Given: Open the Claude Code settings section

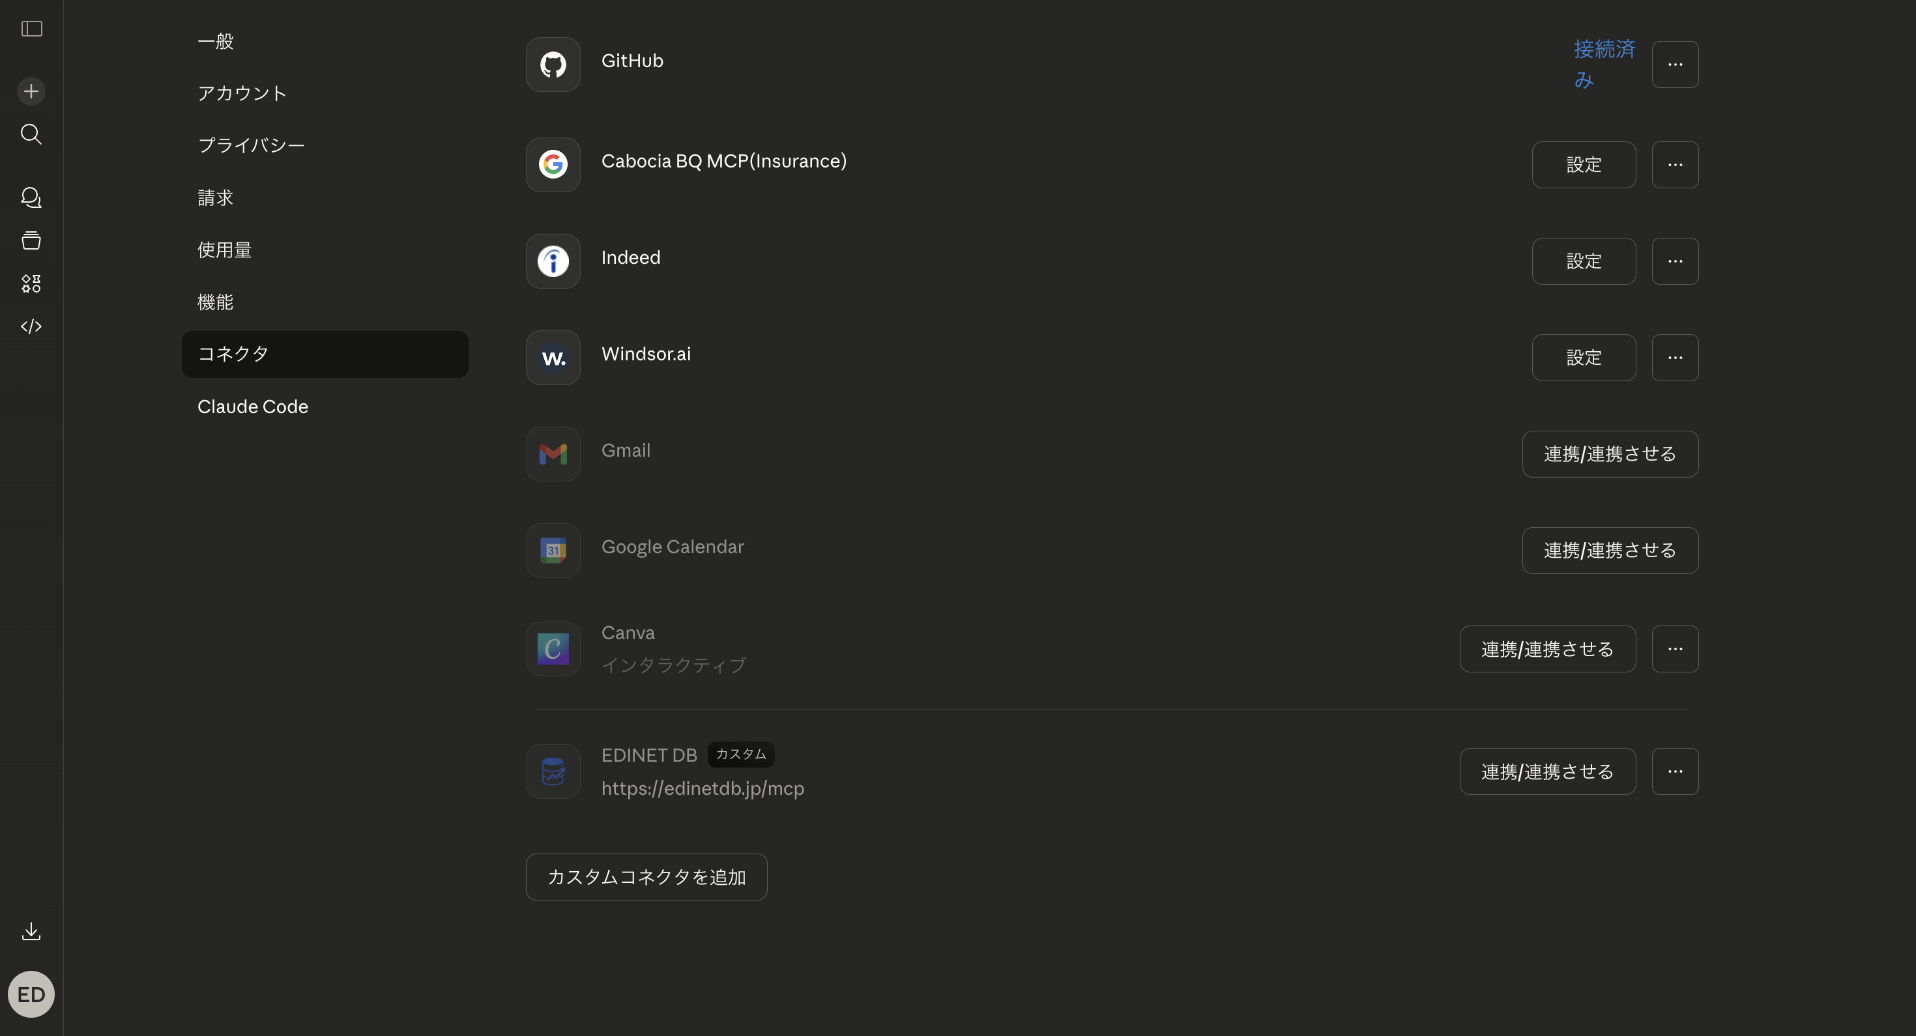Looking at the screenshot, I should pyautogui.click(x=252, y=406).
